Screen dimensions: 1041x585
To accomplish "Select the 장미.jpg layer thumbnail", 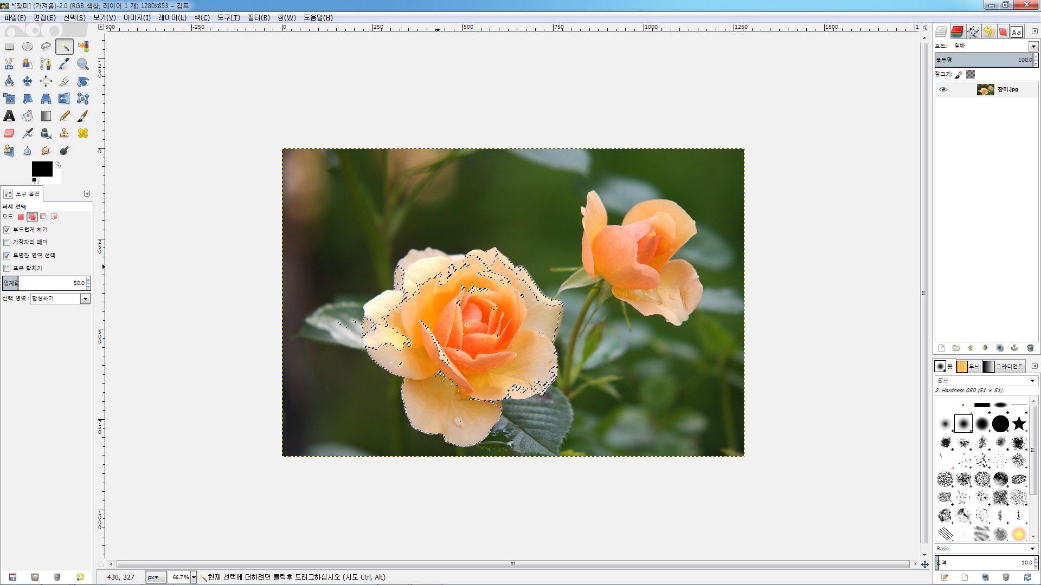I will pos(985,89).
